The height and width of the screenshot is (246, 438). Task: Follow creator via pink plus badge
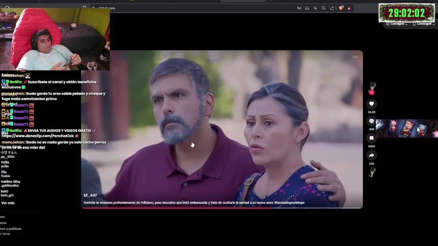(x=372, y=92)
